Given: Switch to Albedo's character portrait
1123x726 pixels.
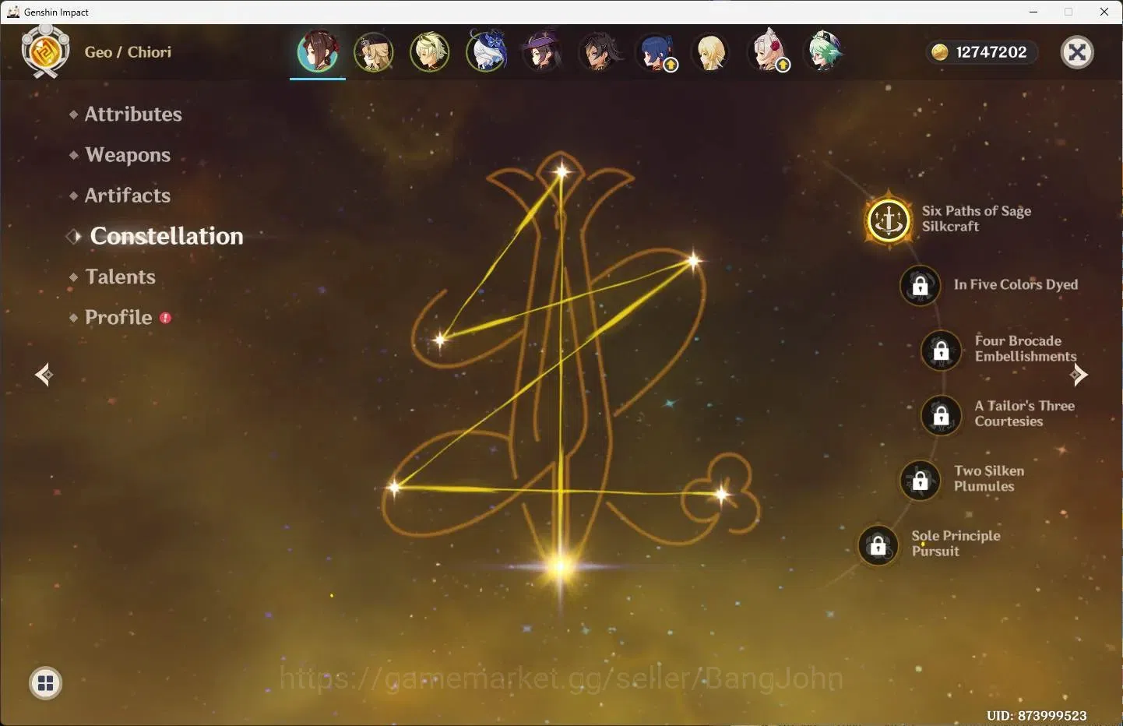Looking at the screenshot, I should [x=430, y=52].
